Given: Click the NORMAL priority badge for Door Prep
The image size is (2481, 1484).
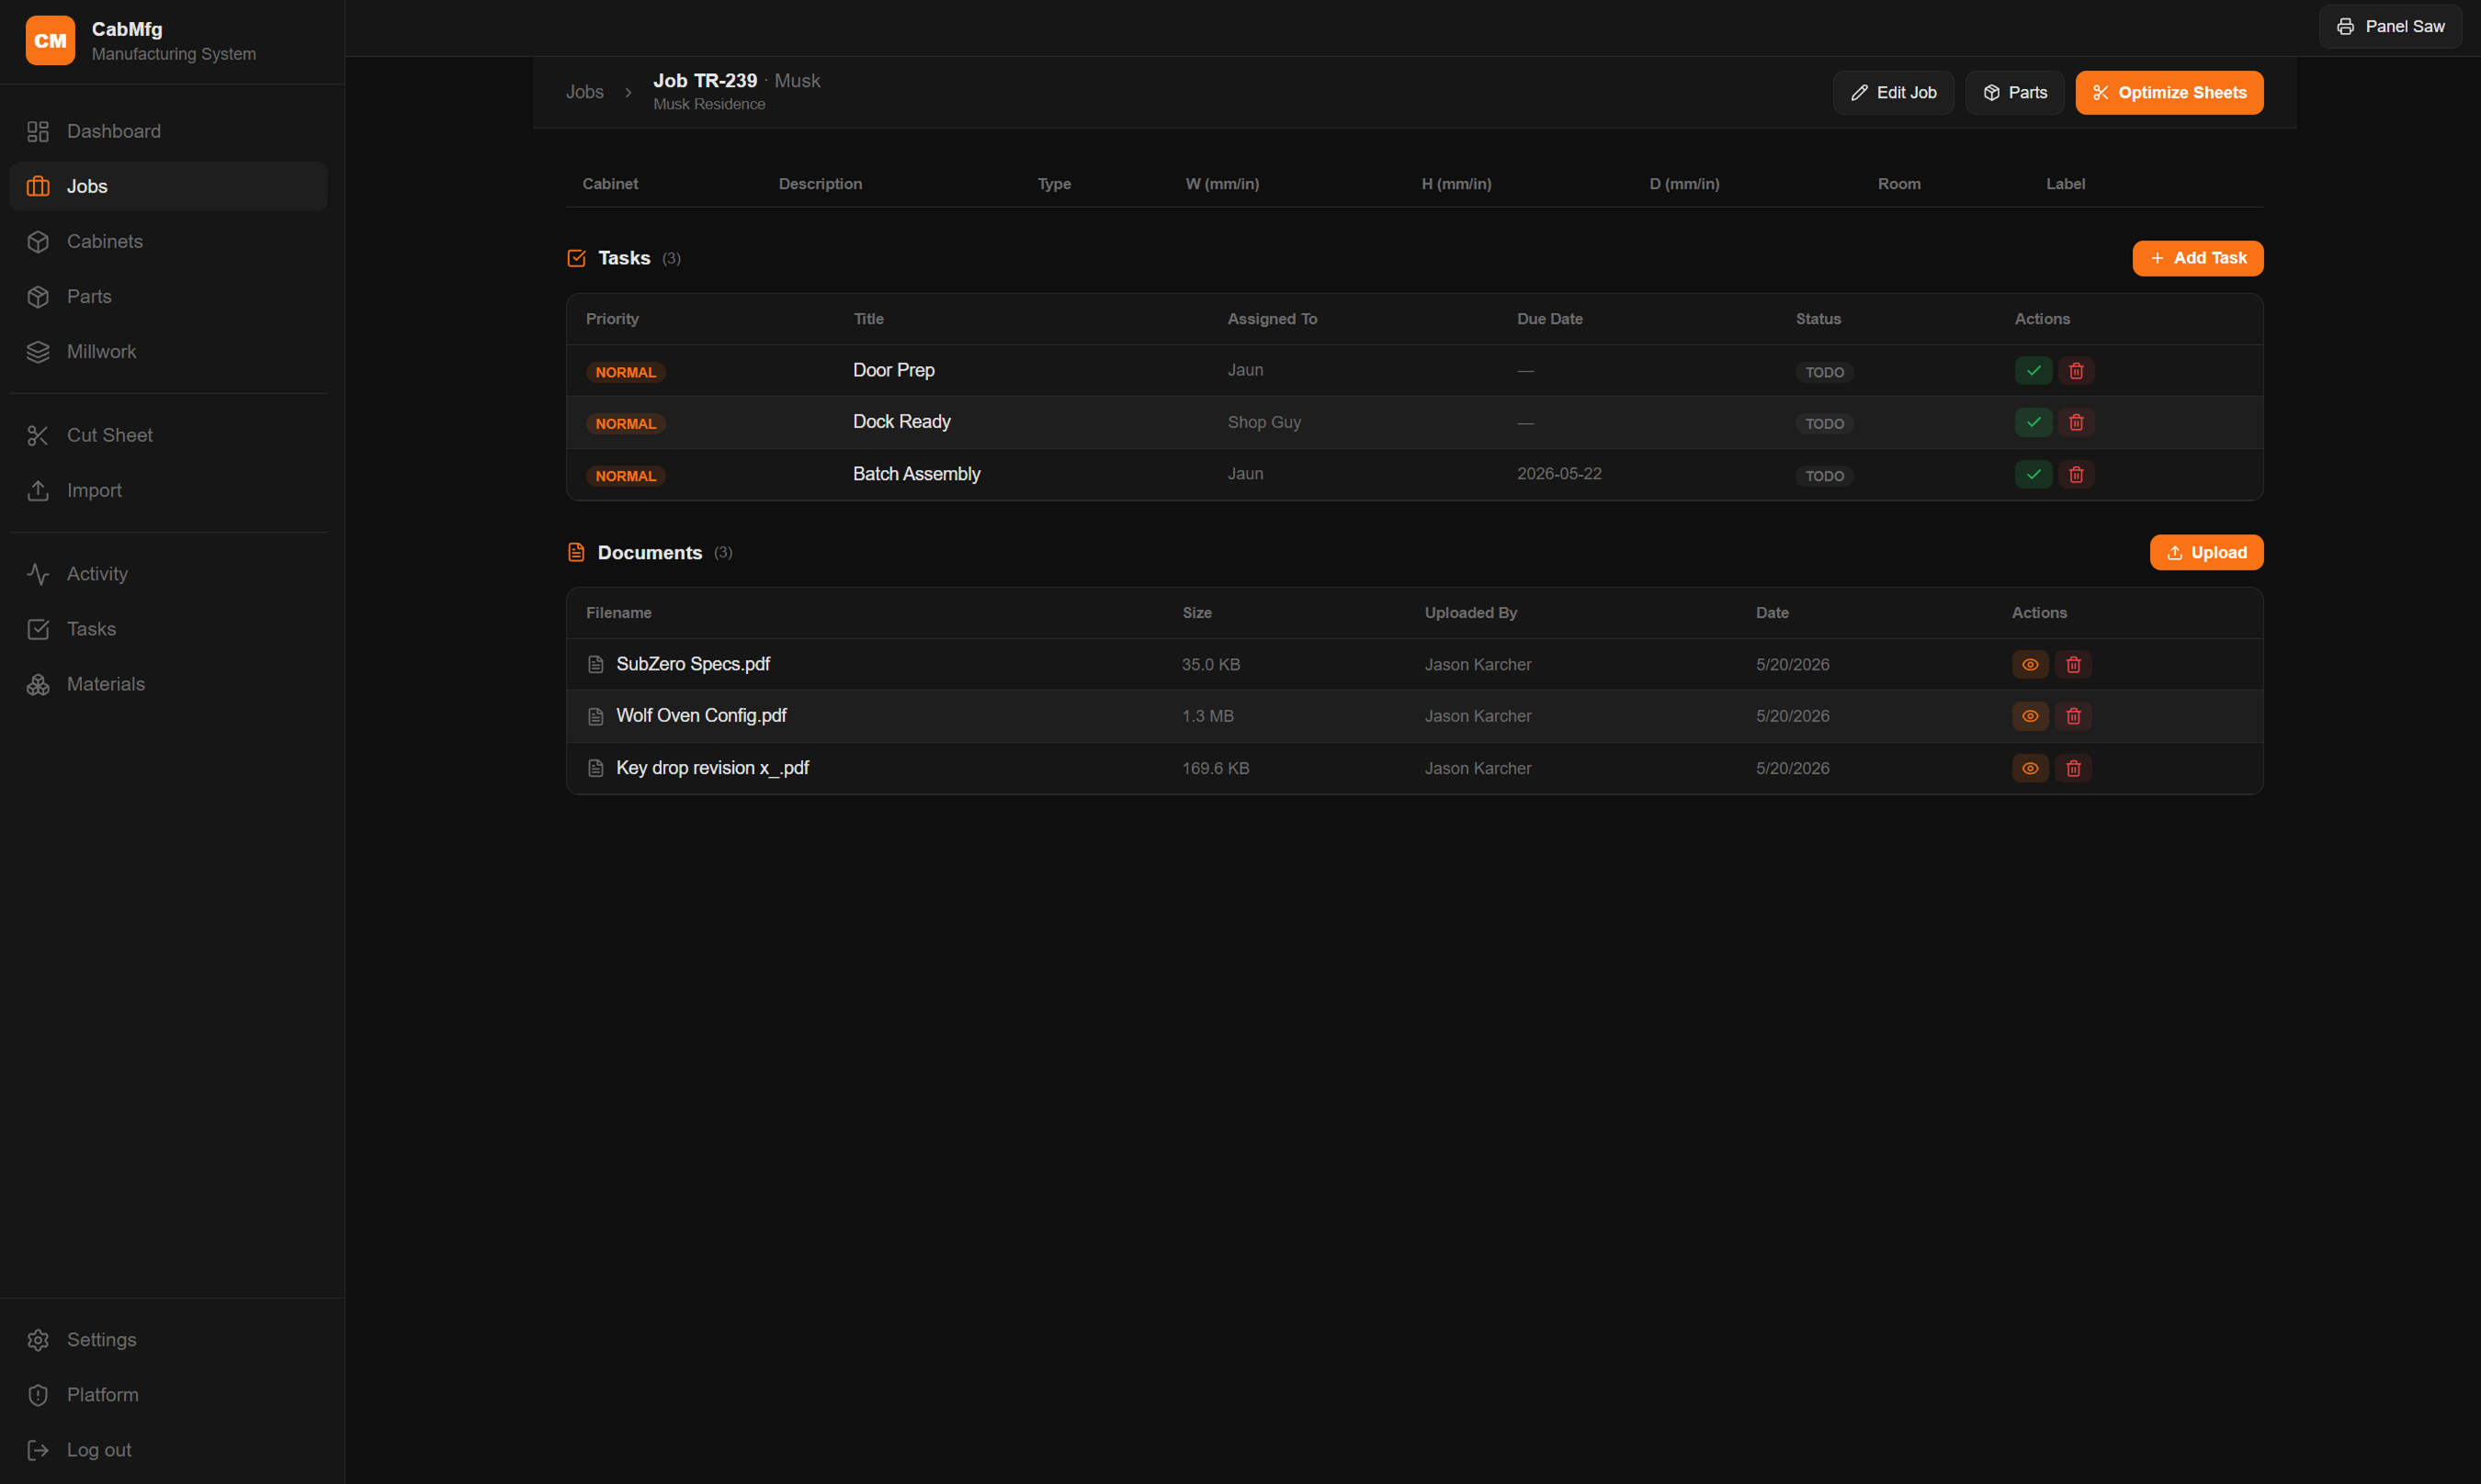Looking at the screenshot, I should click(625, 372).
